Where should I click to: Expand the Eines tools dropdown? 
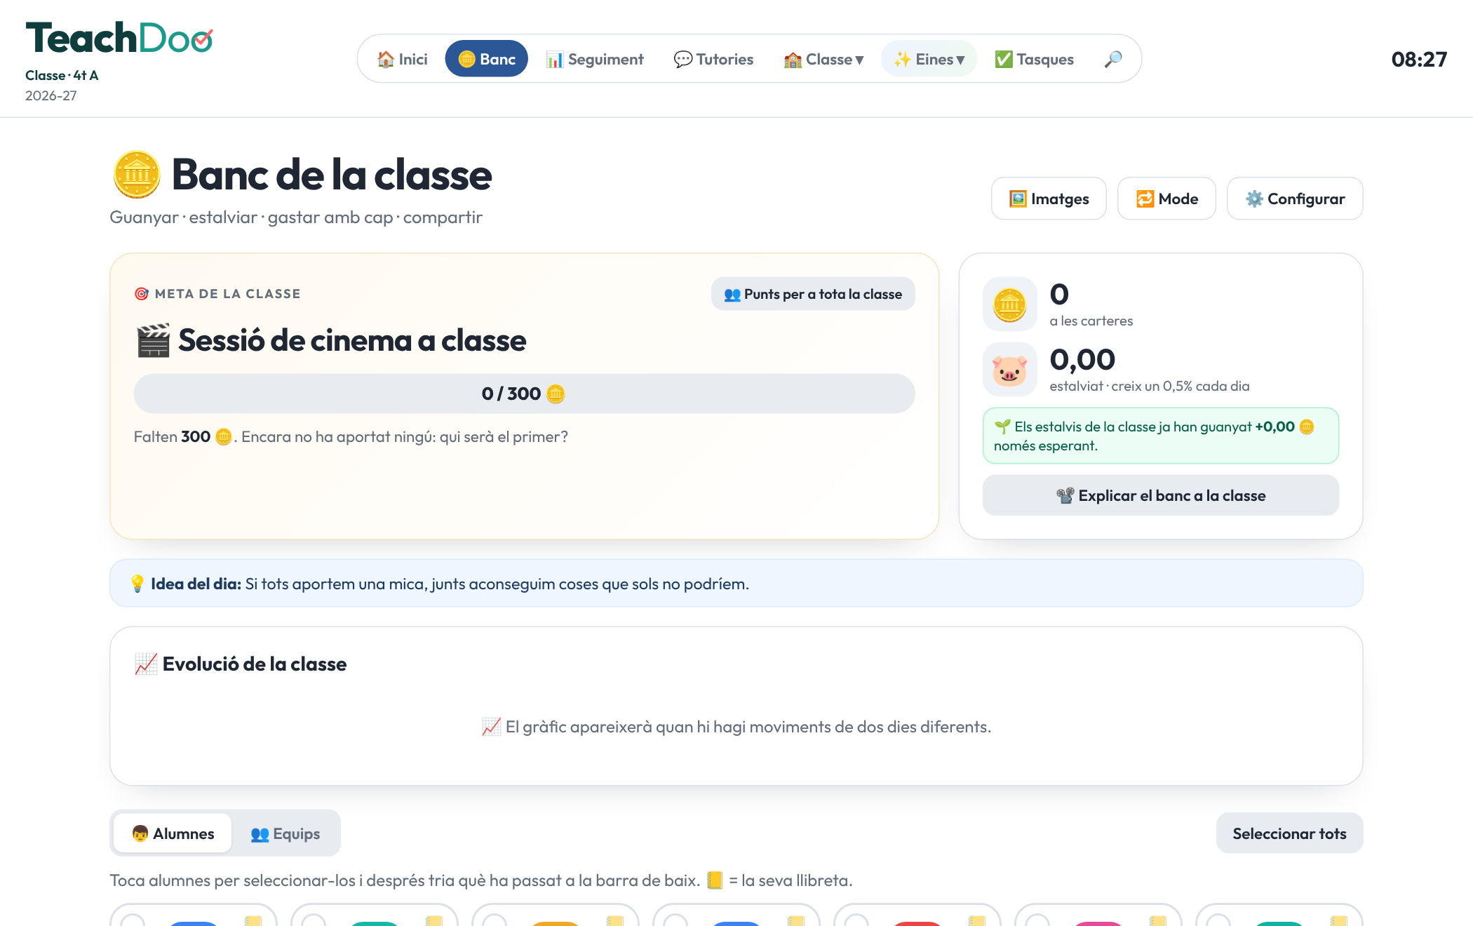[929, 59]
